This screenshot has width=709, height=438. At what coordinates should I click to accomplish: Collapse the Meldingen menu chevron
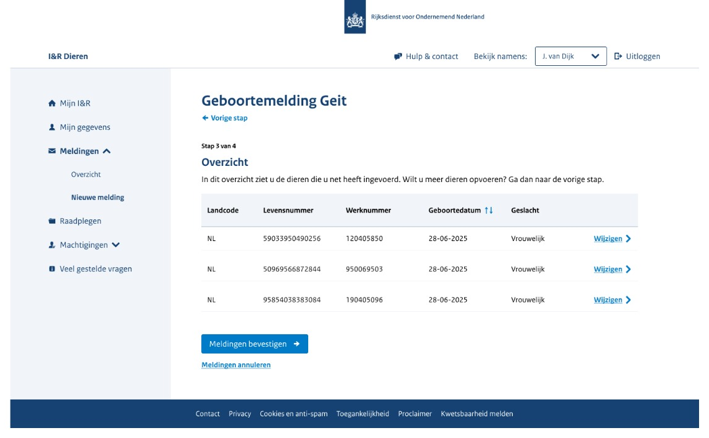[107, 151]
